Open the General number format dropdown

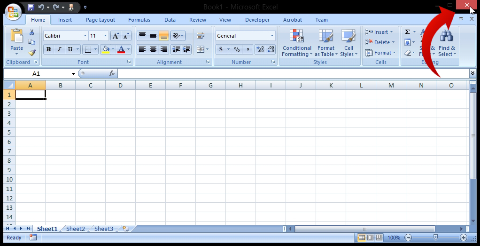click(272, 36)
